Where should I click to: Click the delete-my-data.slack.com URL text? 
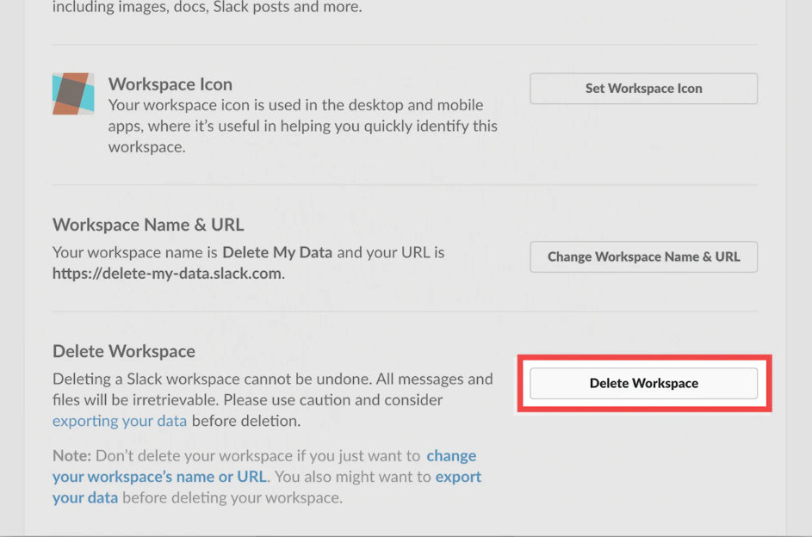click(x=168, y=273)
